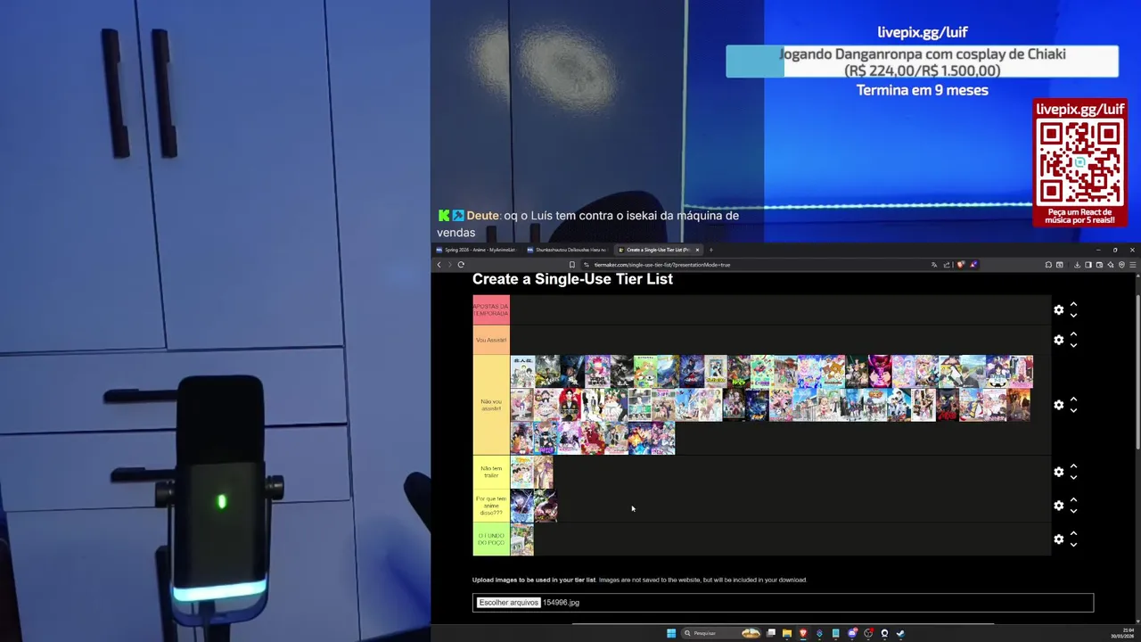Open the browser downloads icon
The image size is (1141, 642).
[x=1077, y=265]
